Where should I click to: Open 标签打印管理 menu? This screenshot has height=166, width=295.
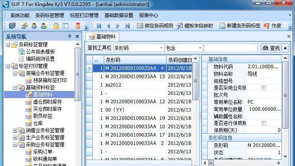pos(84,15)
